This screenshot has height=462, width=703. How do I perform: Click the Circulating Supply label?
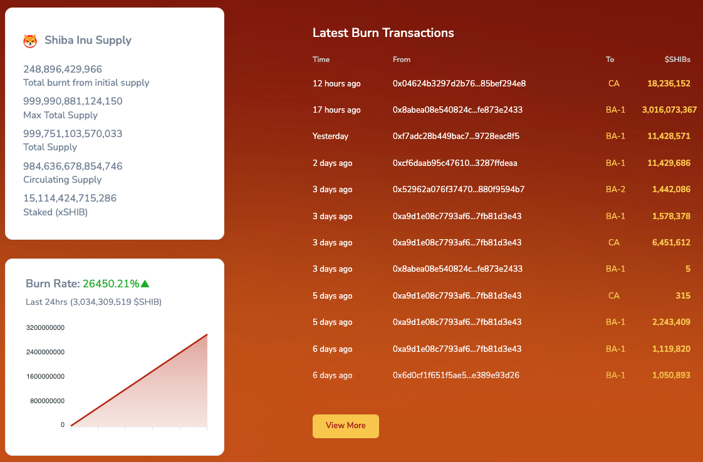tap(62, 180)
